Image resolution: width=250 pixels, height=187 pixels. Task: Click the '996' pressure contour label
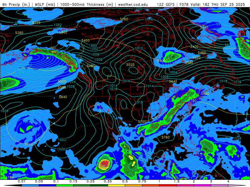pos(27,15)
